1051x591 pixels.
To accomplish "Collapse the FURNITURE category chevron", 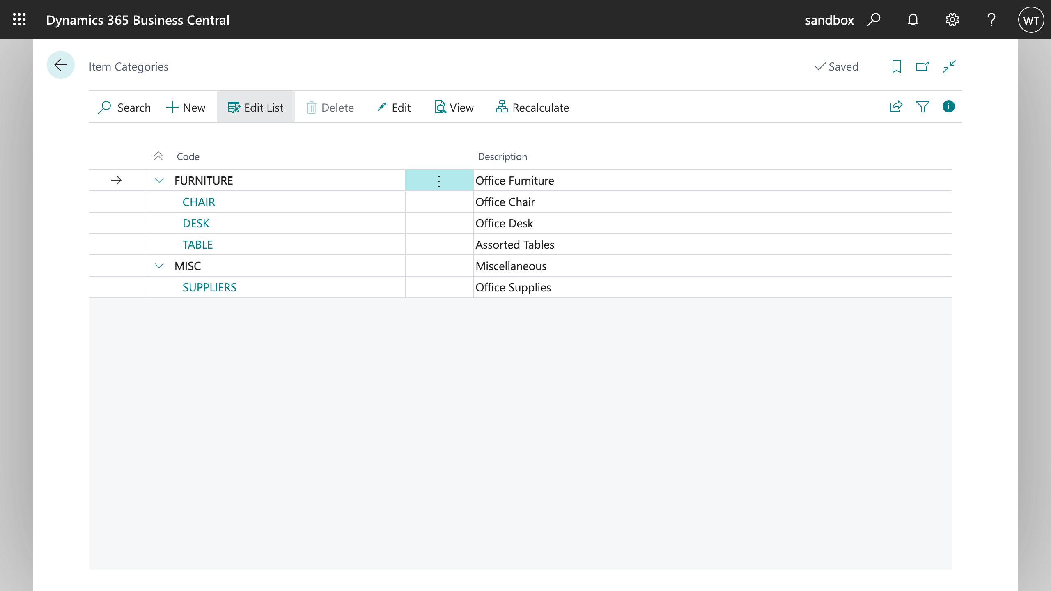I will pyautogui.click(x=159, y=181).
